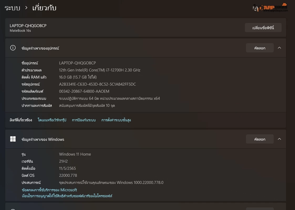Select the 64-bit system type text
The height and width of the screenshot is (210, 295).
[109, 98]
